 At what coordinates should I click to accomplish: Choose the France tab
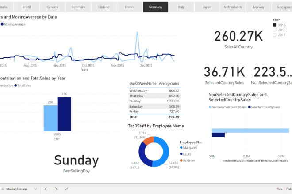click(130, 7)
